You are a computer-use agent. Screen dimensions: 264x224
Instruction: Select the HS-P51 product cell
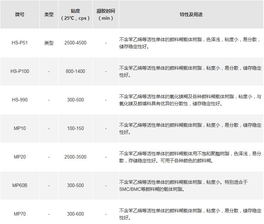click(20, 43)
